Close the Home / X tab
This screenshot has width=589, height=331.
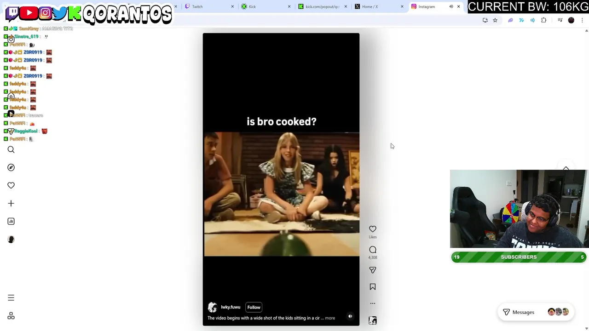click(x=402, y=6)
